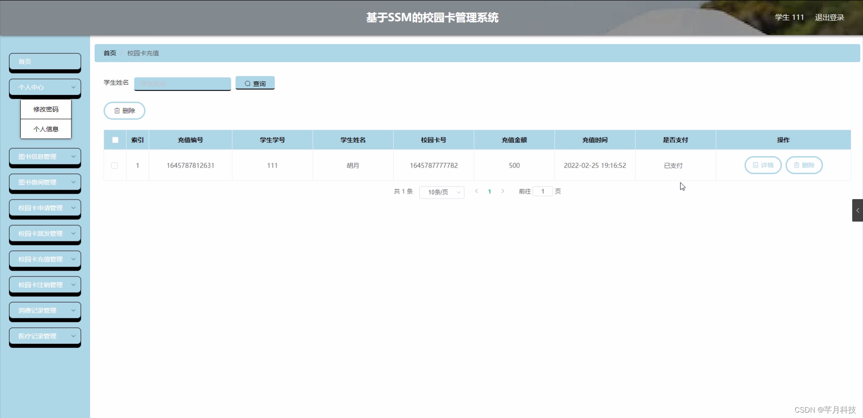This screenshot has height=418, width=863.
Task: Click the magnifier icon on the 查询 button
Action: pyautogui.click(x=248, y=83)
